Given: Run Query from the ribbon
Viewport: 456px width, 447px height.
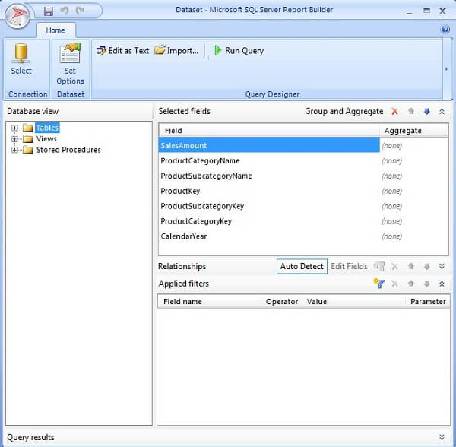Looking at the screenshot, I should [x=239, y=51].
